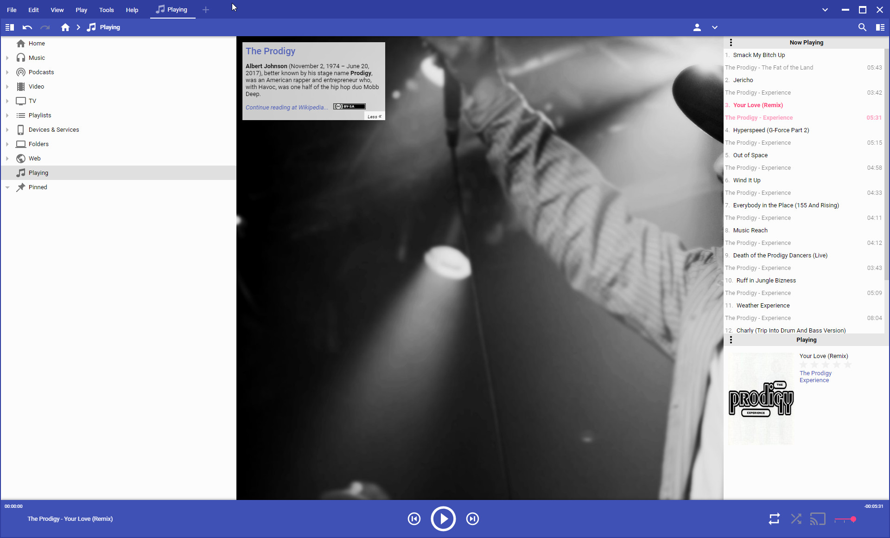Click the Play button
This screenshot has width=890, height=538.
443,519
